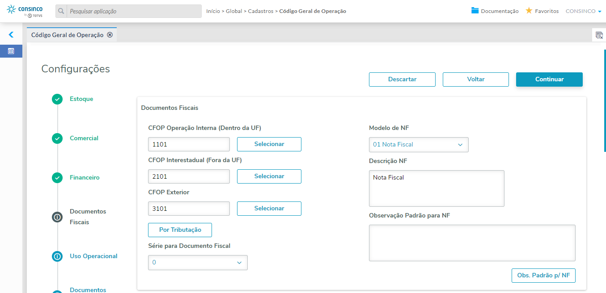The height and width of the screenshot is (293, 606).
Task: Open the top-right window list icon
Action: click(599, 35)
